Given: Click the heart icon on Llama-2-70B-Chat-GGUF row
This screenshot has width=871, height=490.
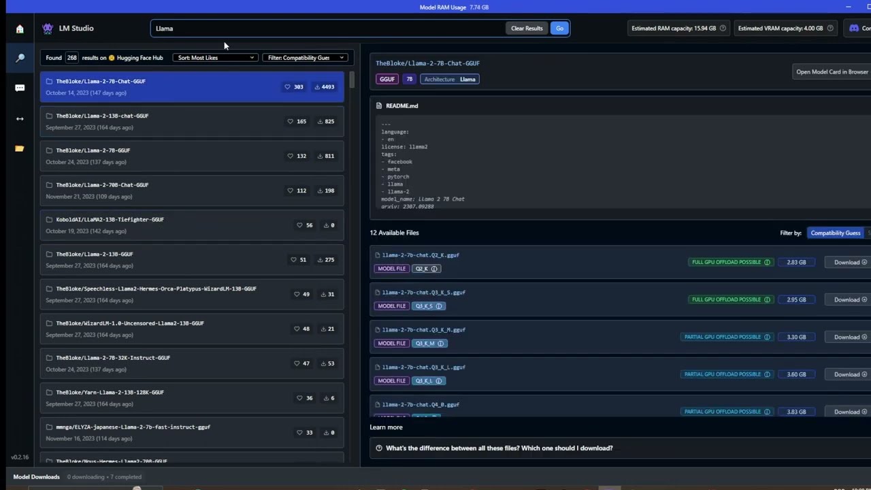Looking at the screenshot, I should click(x=291, y=191).
